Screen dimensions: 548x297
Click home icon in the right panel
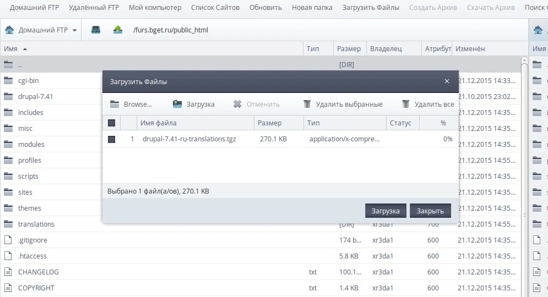point(538,30)
